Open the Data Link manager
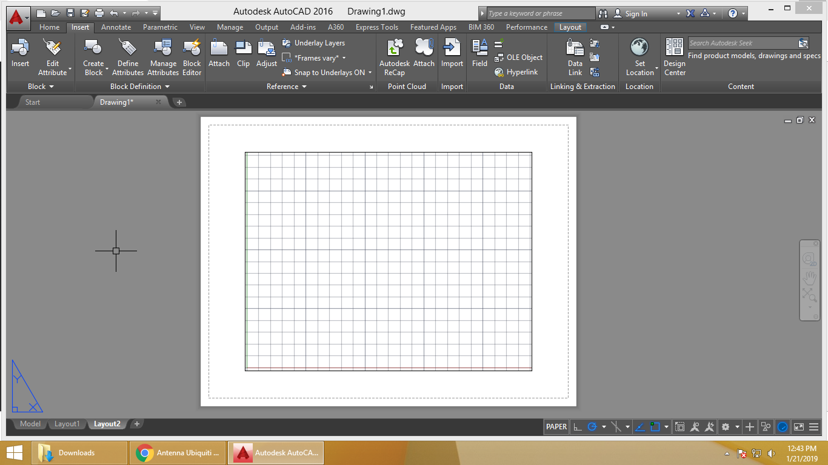The image size is (828, 465). click(x=575, y=58)
